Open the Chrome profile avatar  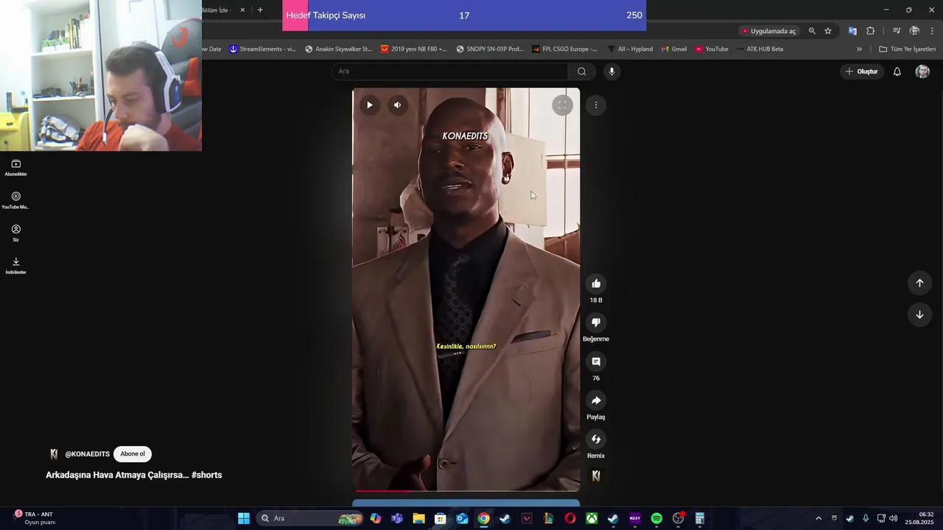click(914, 31)
